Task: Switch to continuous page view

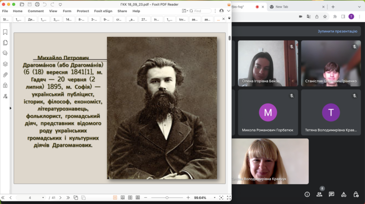Action: tap(123, 197)
